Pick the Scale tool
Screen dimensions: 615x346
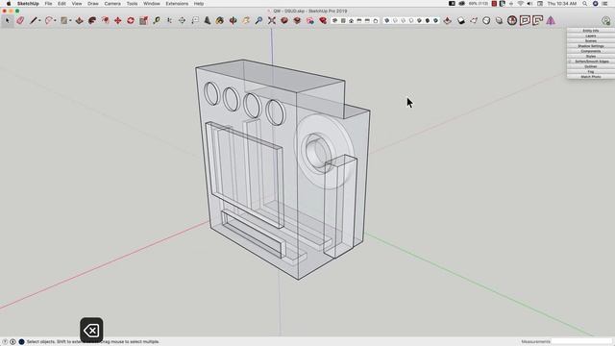tap(143, 20)
